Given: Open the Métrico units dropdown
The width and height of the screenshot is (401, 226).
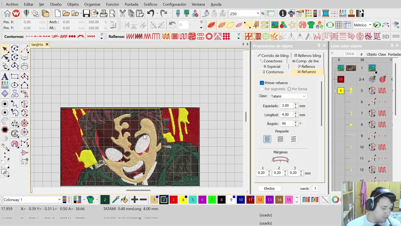Looking at the screenshot, I should coord(370,25).
